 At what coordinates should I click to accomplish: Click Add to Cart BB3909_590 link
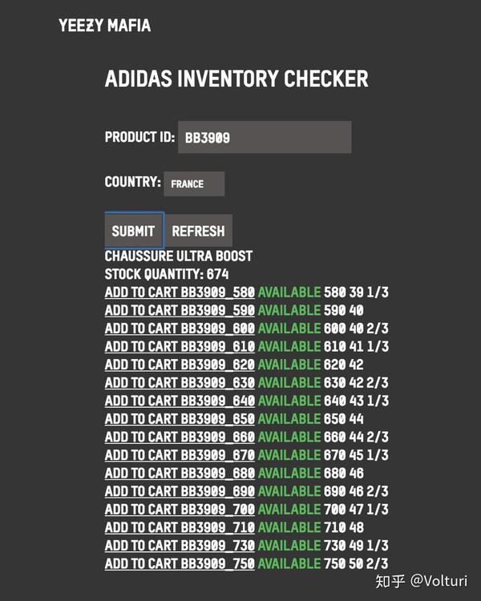click(x=180, y=310)
